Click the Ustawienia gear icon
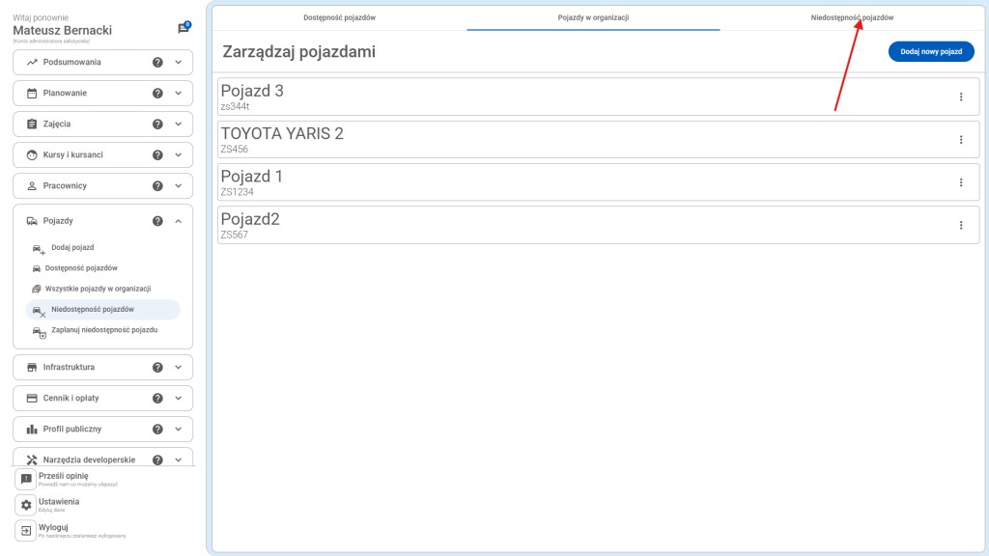 [x=26, y=505]
